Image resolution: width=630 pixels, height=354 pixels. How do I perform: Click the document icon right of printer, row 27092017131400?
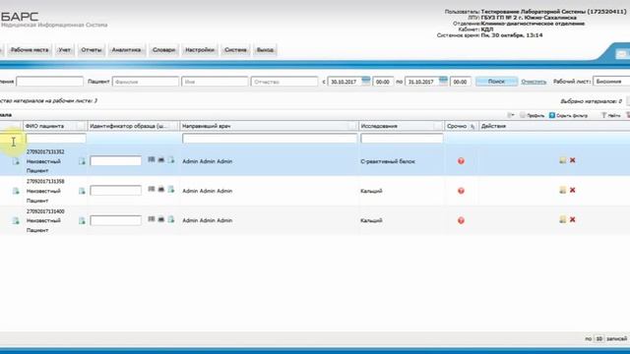pos(171,219)
